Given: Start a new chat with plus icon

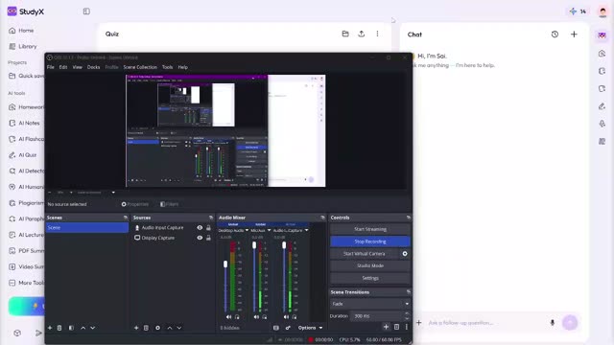Looking at the screenshot, I should (x=574, y=34).
